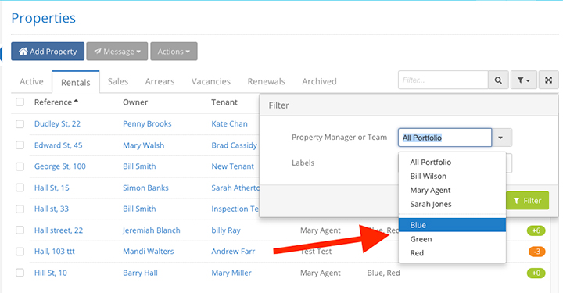563x293 pixels.
Task: Open the funnel filter dropdown button
Action: pyautogui.click(x=523, y=80)
